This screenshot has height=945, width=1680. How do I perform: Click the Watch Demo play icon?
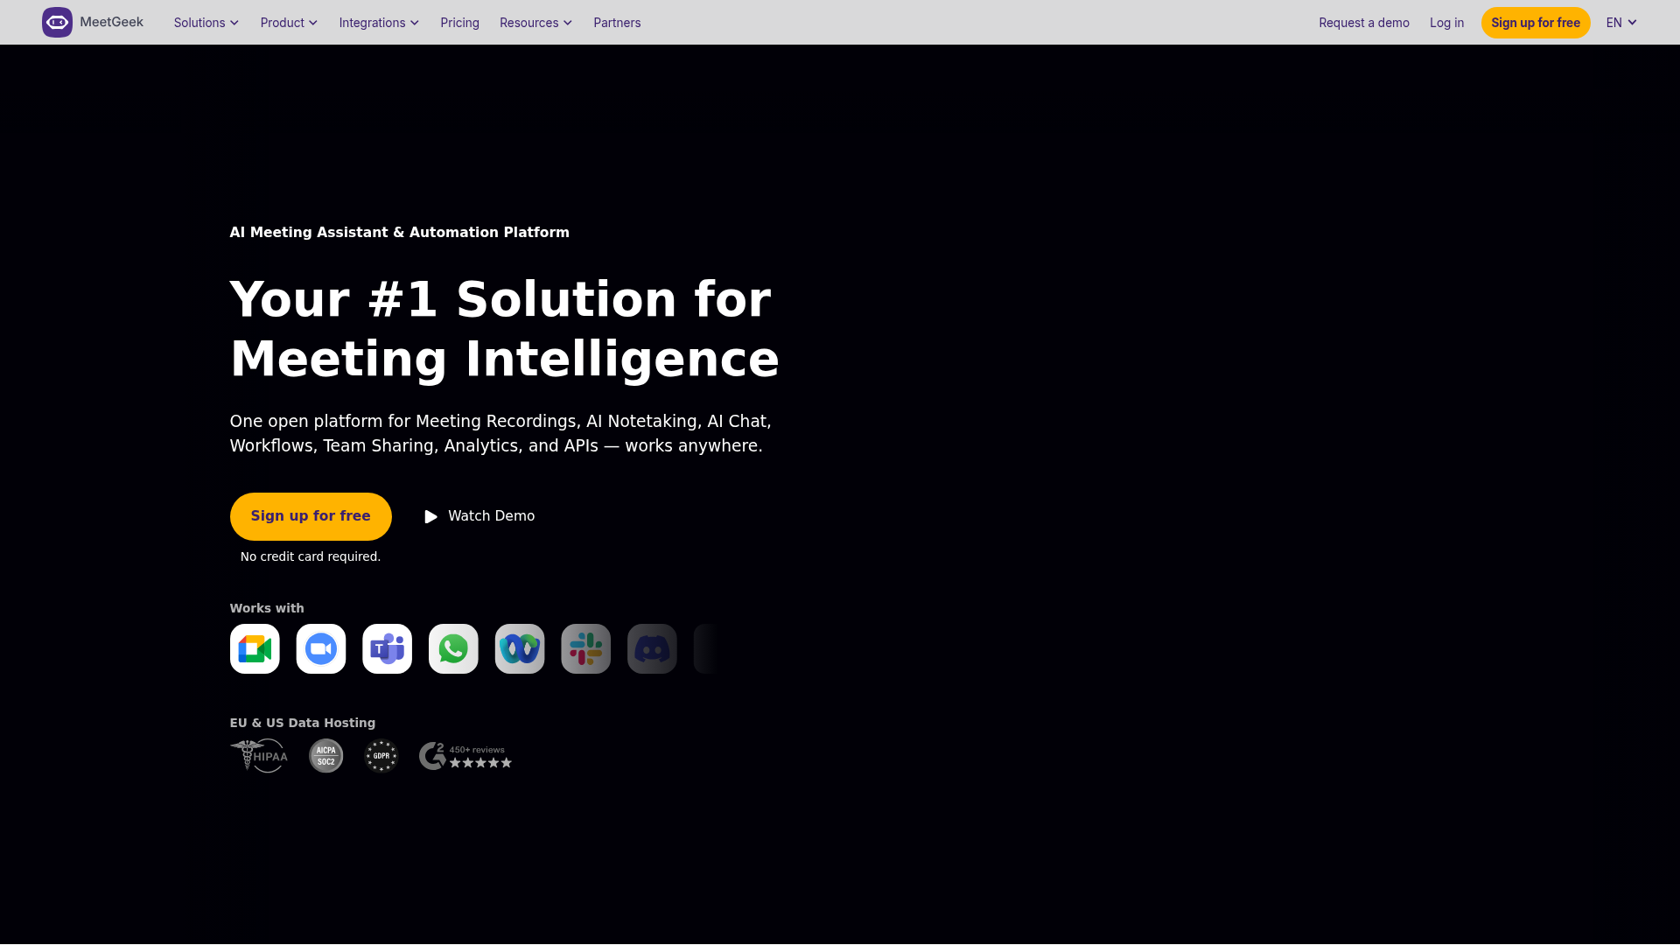point(430,516)
